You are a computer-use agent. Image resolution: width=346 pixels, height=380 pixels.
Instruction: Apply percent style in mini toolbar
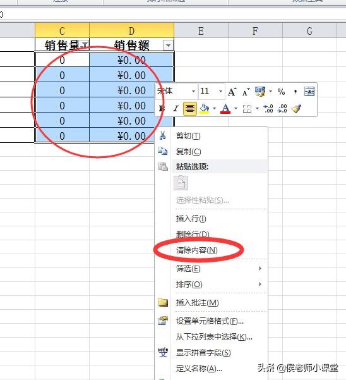[x=281, y=92]
